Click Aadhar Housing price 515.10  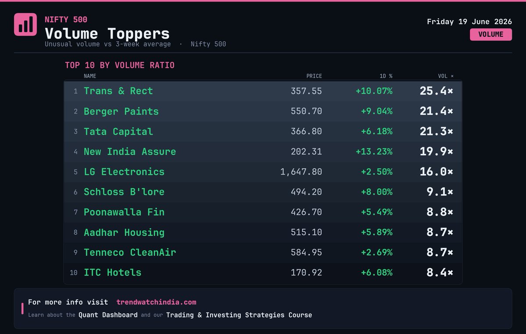(x=306, y=232)
